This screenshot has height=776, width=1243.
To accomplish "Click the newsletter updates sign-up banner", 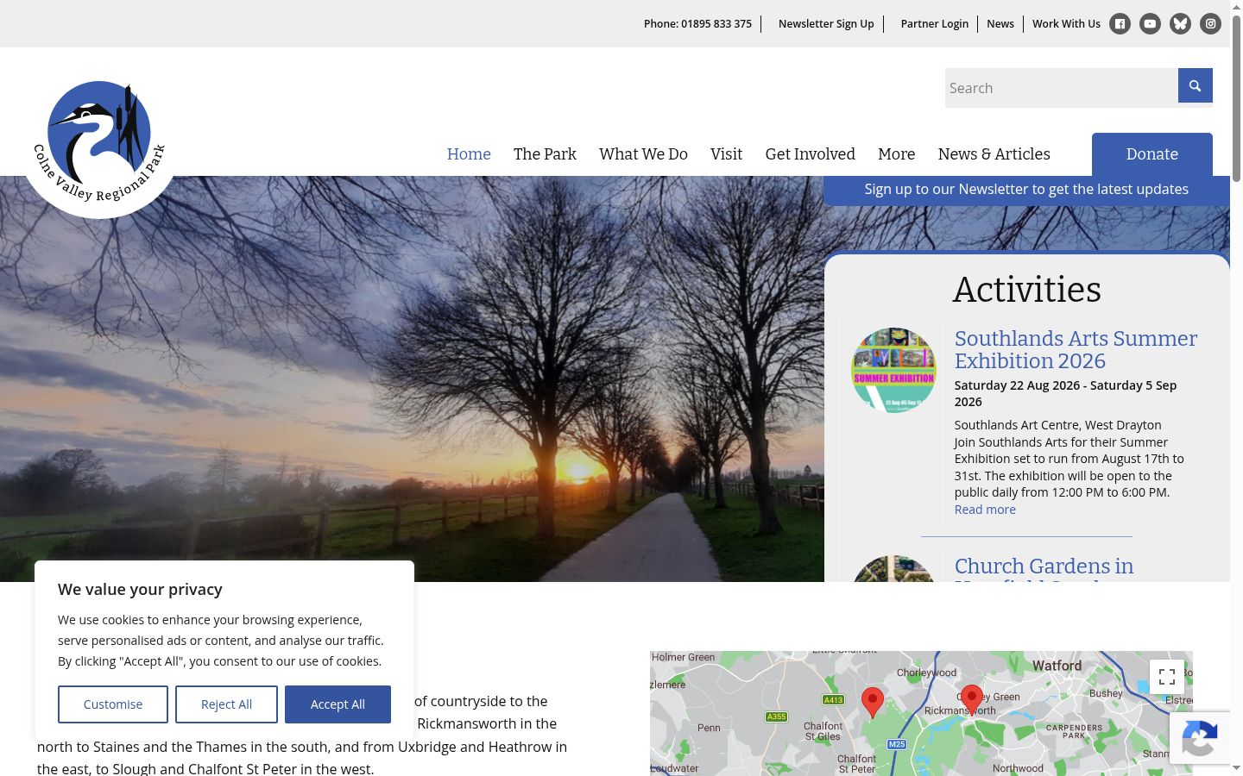I will point(1026,190).
